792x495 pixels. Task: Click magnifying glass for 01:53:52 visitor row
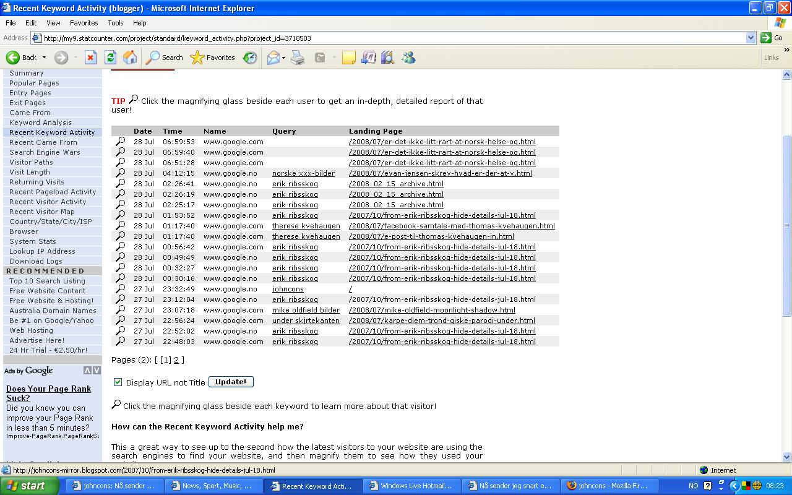click(120, 215)
